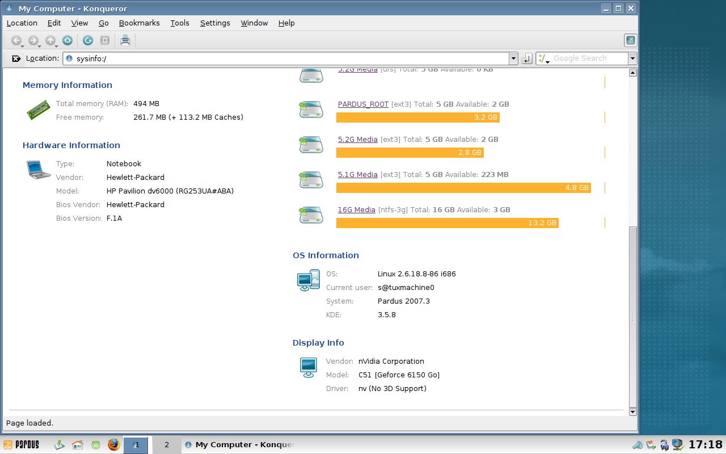Viewport: 726px width, 454px height.
Task: Open the View menu
Action: click(x=79, y=23)
